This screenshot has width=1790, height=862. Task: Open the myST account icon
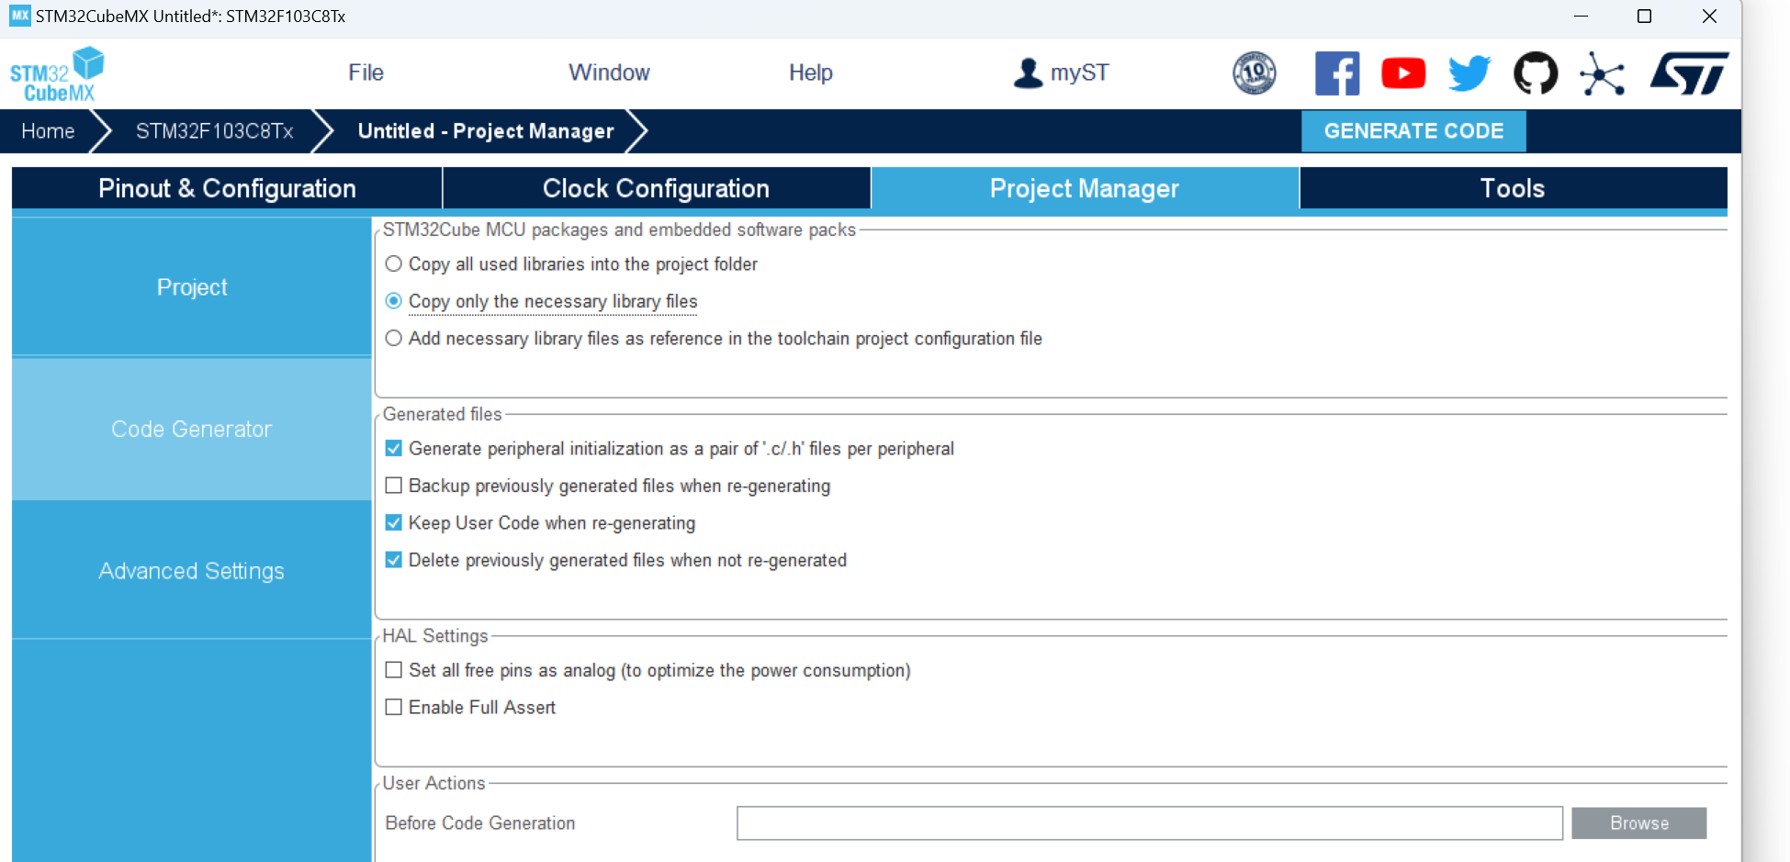pyautogui.click(x=1028, y=73)
